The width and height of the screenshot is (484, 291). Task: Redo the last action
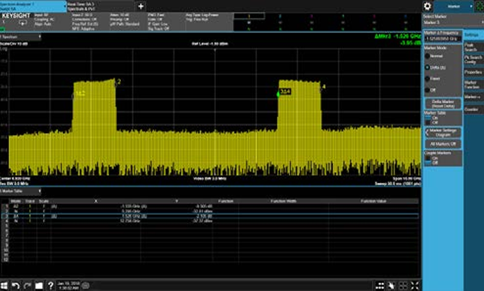27,285
